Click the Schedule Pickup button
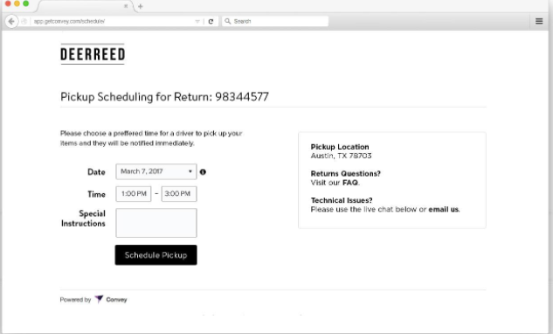Viewport: 553px width, 334px height. tap(156, 255)
